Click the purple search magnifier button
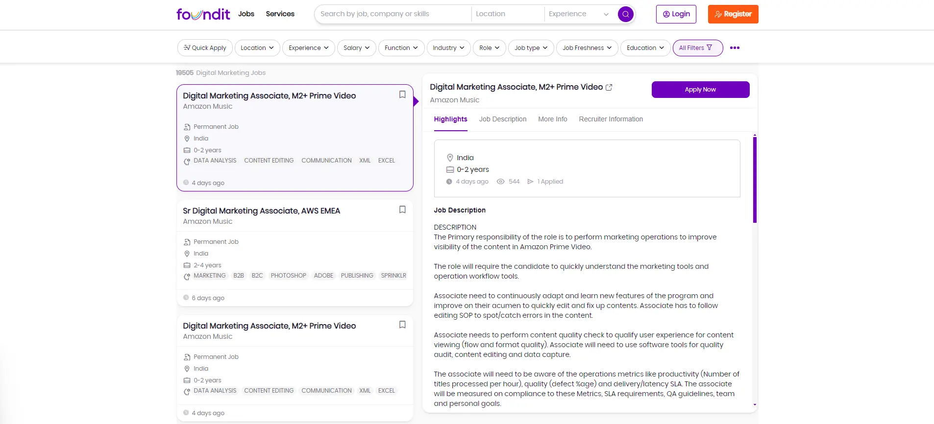Viewport: 934px width, 424px height. 625,14
